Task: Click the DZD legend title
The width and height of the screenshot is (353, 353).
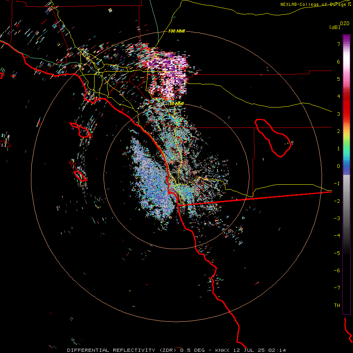Action: pos(344,24)
